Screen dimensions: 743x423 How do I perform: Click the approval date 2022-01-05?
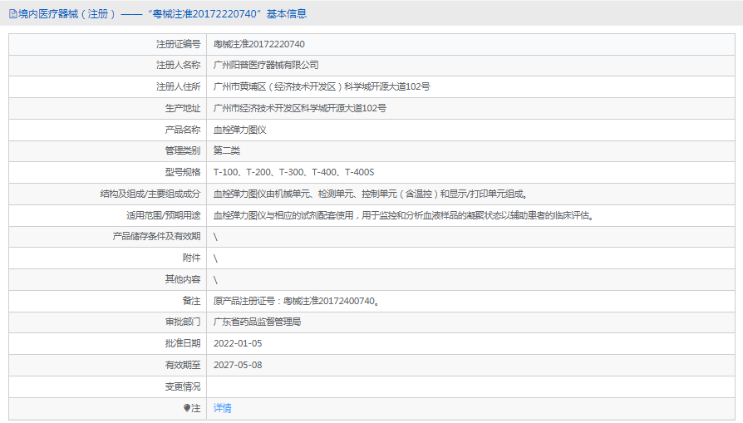point(238,343)
